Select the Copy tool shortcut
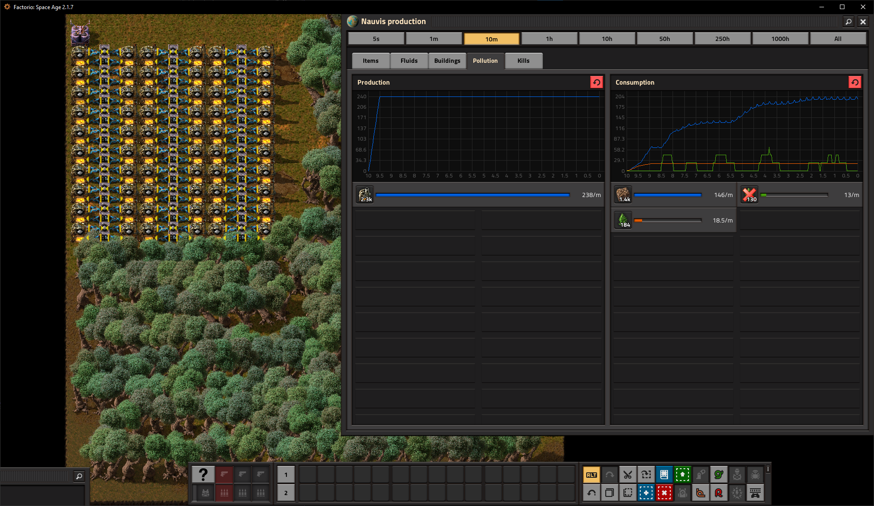Viewport: 874px width, 506px height. click(609, 493)
